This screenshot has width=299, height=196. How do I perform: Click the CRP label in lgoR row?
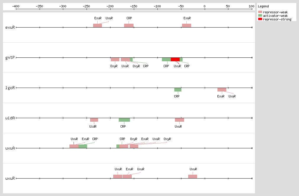click(x=177, y=96)
